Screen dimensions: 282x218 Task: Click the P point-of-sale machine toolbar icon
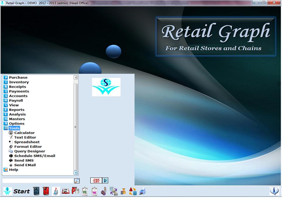[56, 191]
